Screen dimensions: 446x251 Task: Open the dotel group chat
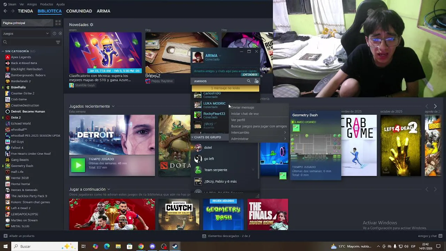coord(225,147)
